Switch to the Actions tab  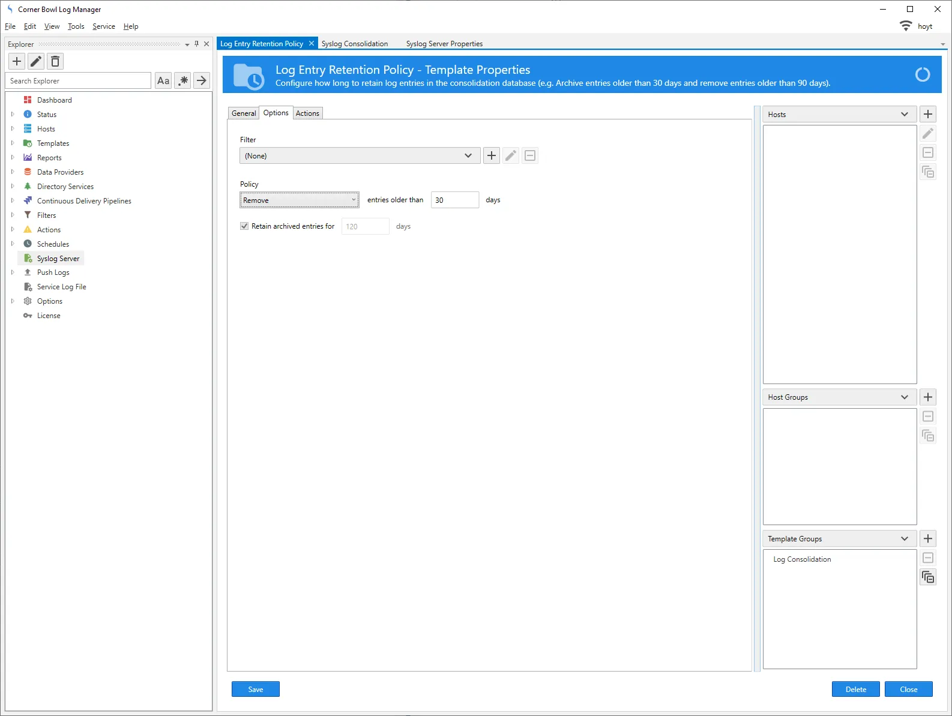[x=307, y=113]
